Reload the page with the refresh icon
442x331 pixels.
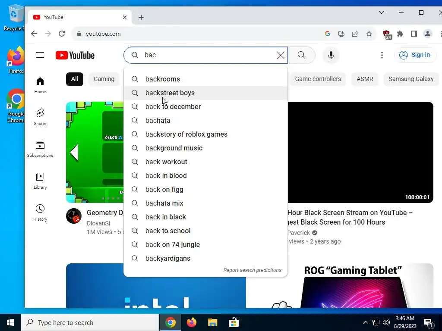pos(62,34)
